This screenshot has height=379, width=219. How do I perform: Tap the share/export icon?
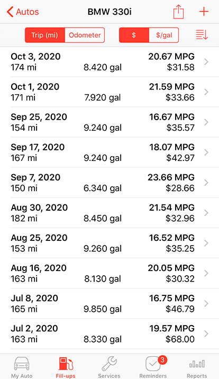tap(178, 12)
